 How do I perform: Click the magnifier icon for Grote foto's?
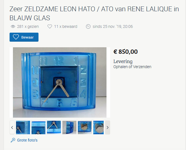point(13,140)
